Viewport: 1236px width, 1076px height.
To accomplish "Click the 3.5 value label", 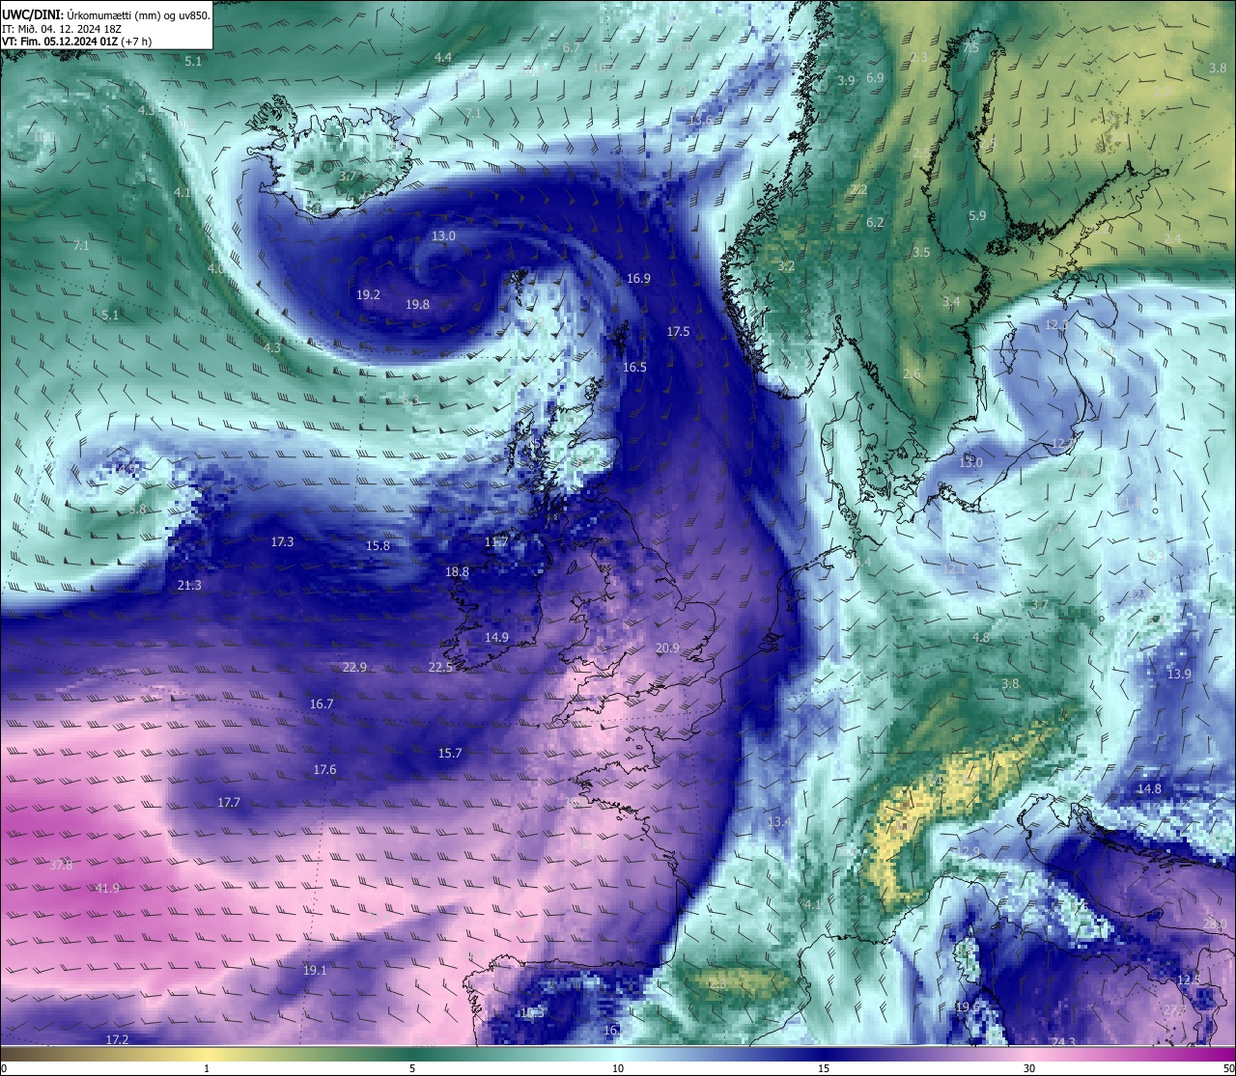I will [921, 252].
